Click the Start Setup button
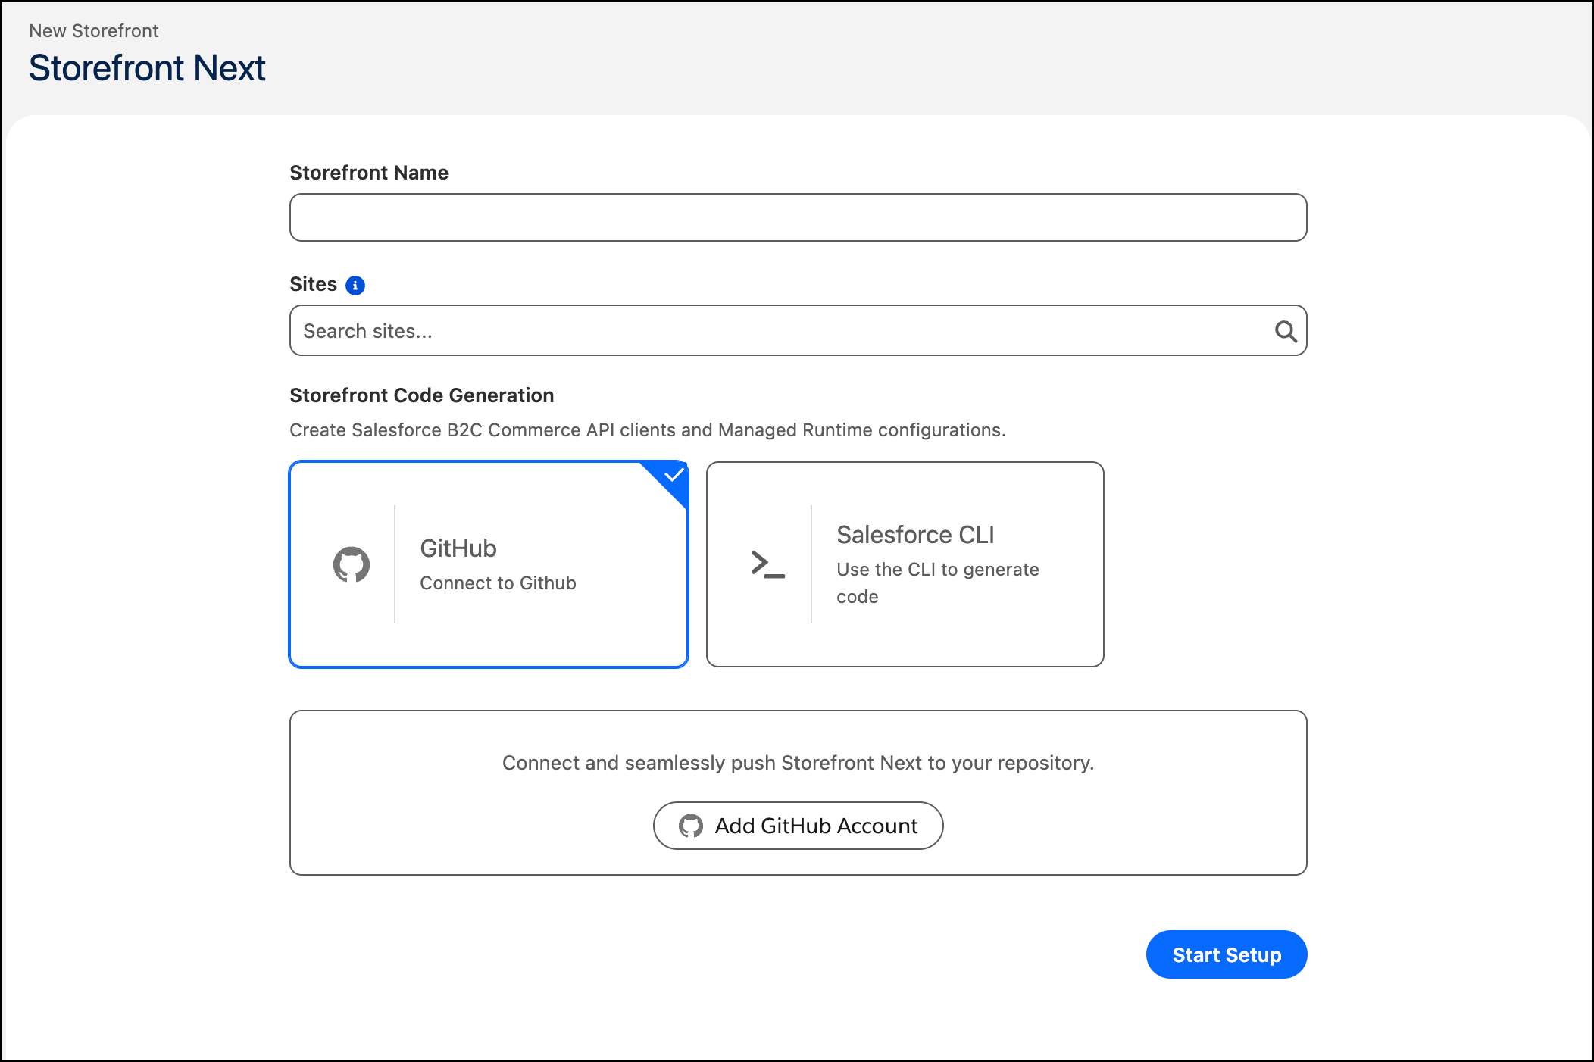This screenshot has height=1062, width=1594. pyautogui.click(x=1227, y=954)
